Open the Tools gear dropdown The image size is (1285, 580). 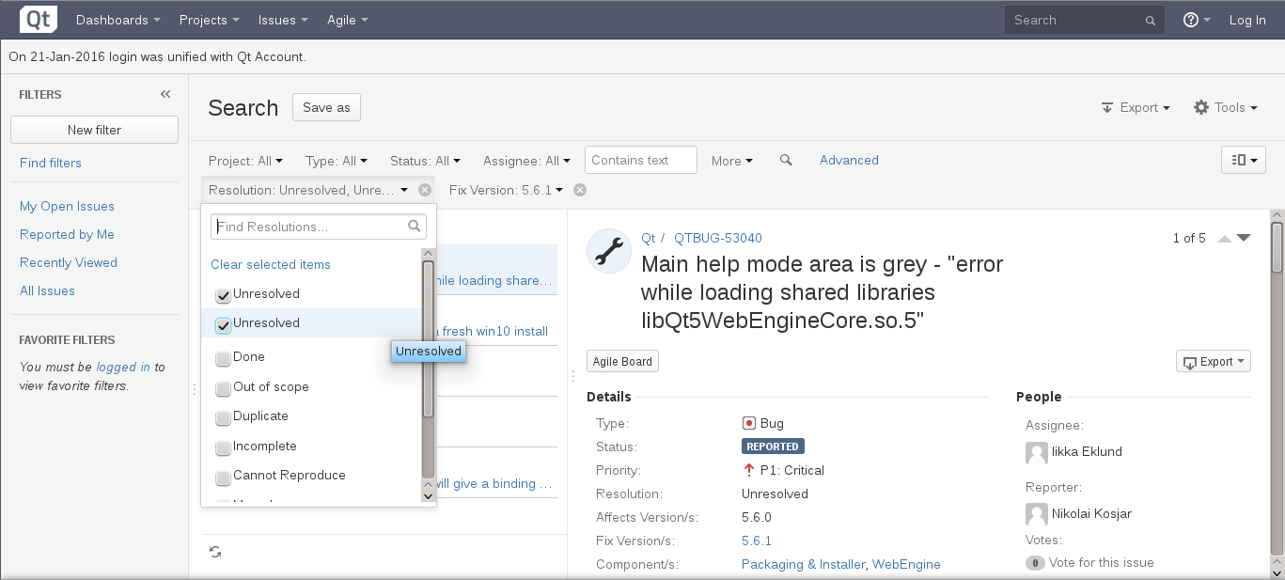[1225, 108]
